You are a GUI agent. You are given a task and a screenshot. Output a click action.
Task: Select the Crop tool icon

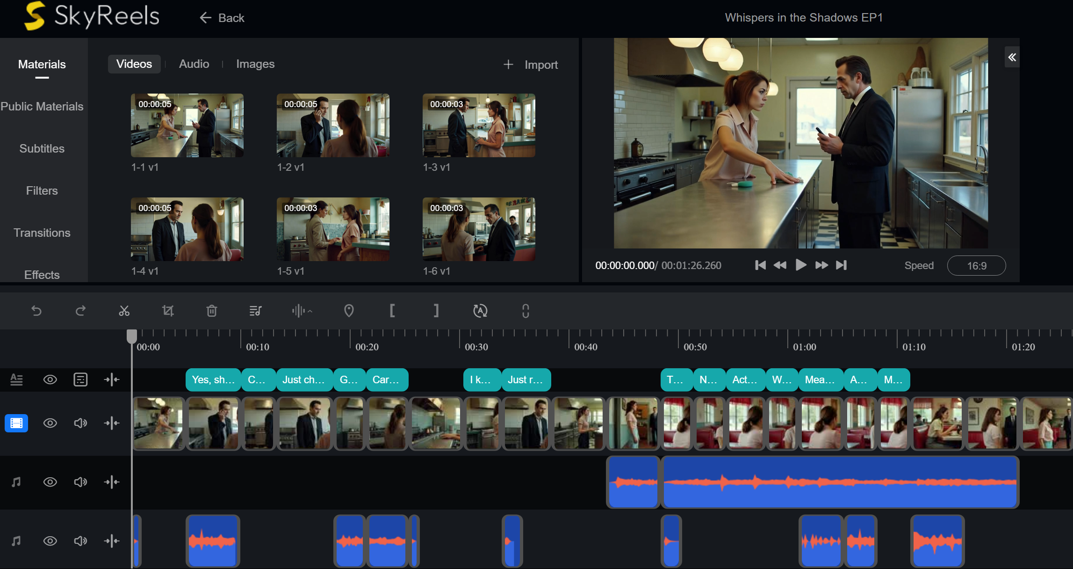[168, 311]
